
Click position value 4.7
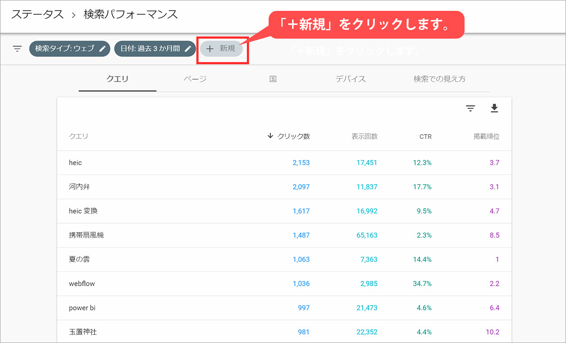(494, 211)
